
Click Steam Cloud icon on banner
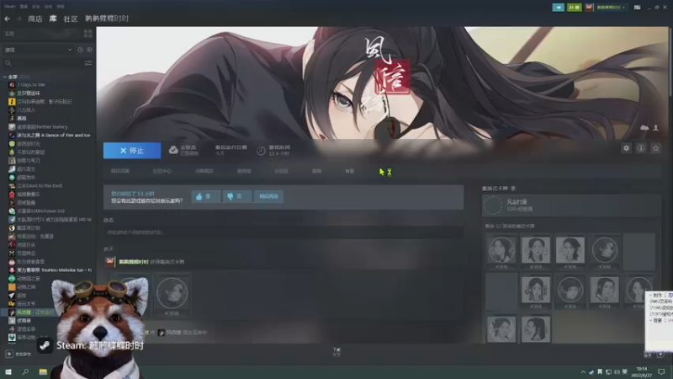point(644,128)
